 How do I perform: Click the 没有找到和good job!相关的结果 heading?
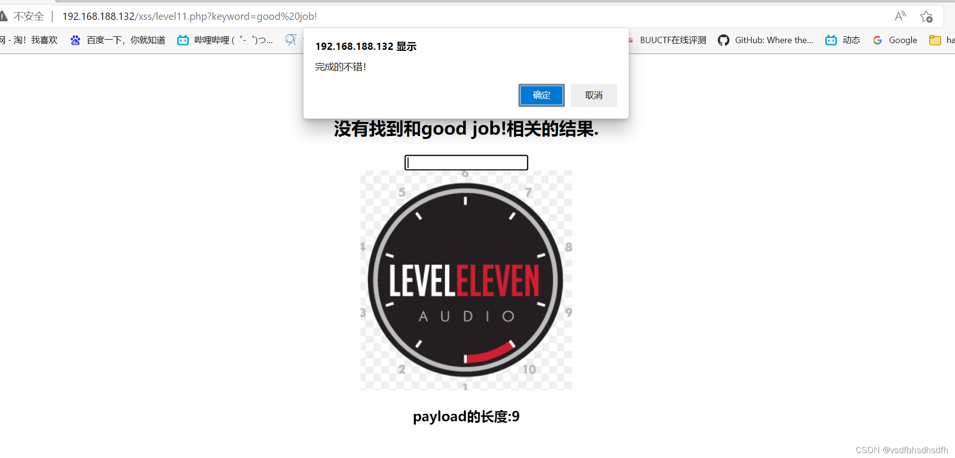coord(466,129)
